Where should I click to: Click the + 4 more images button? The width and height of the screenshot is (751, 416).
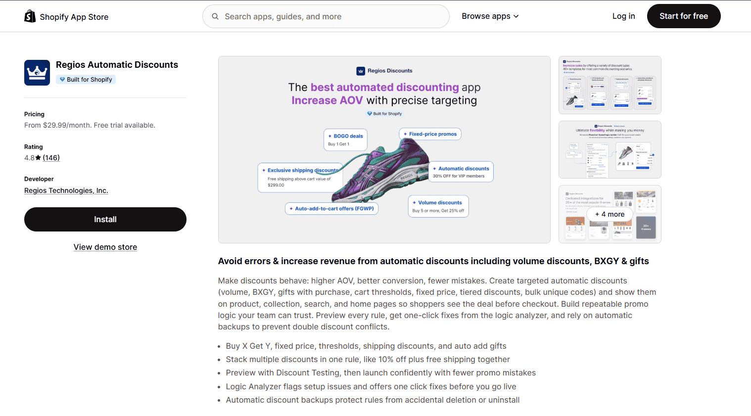[x=610, y=214]
